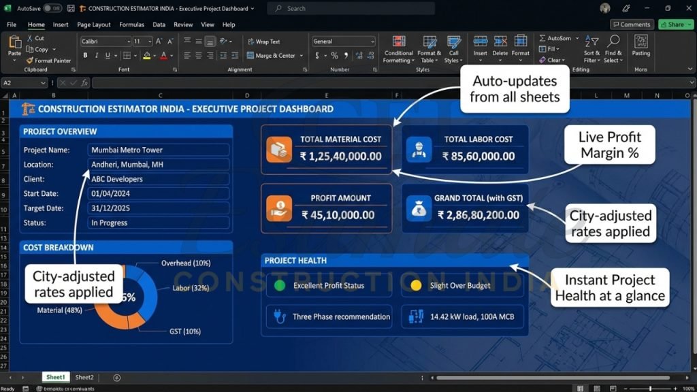Click the Increase Decimal icon
Viewport: 697px width, 392px height.
point(359,56)
